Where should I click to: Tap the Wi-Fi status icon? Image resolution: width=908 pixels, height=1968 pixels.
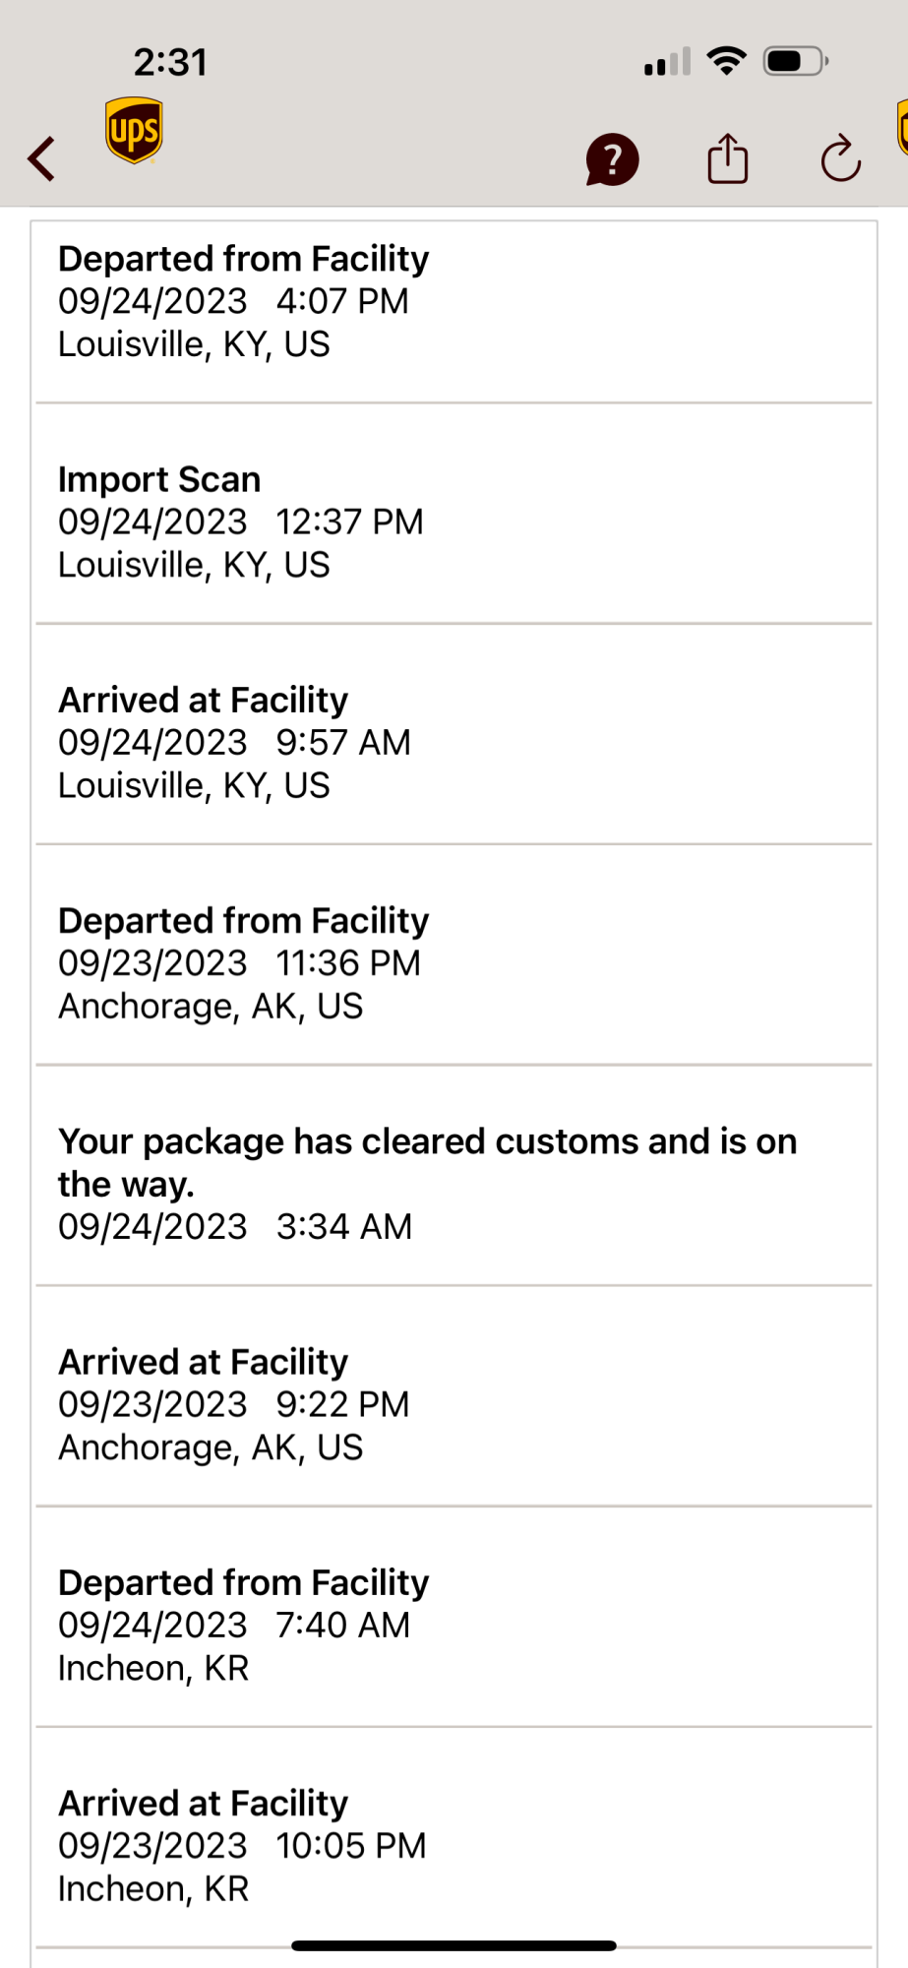(x=727, y=61)
